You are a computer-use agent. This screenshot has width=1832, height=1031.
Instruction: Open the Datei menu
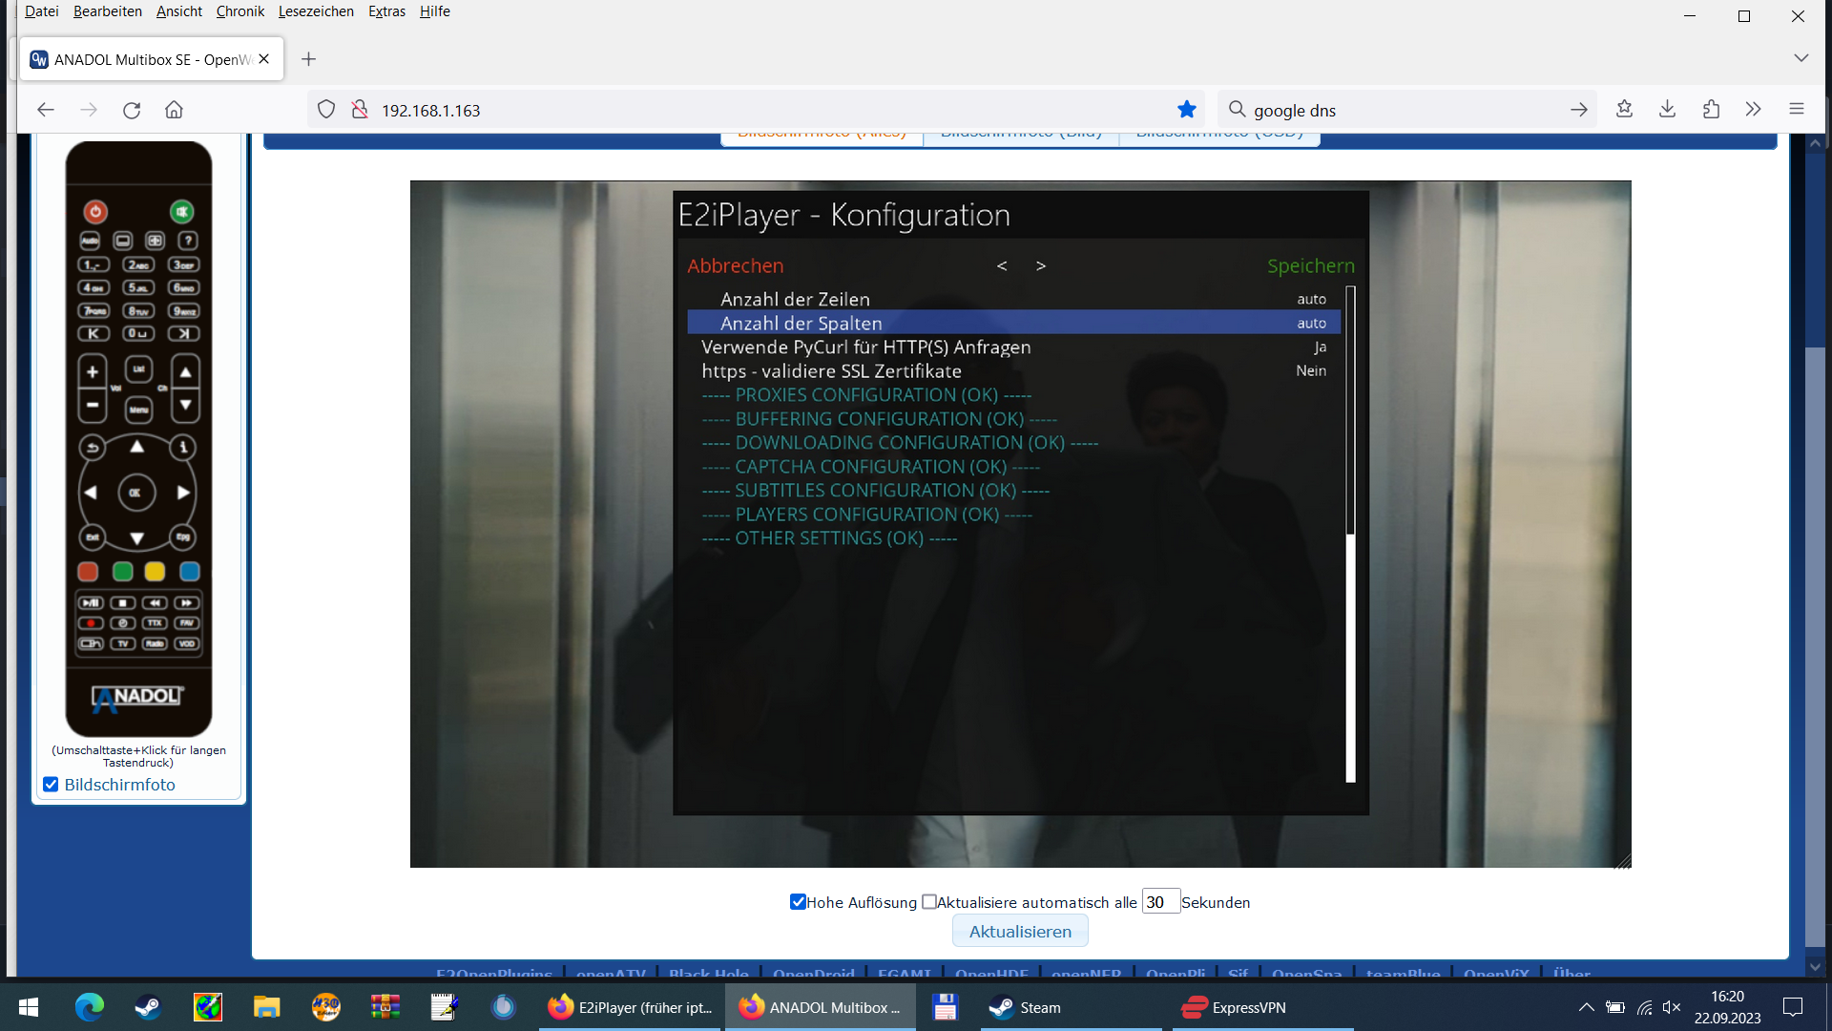point(42,11)
